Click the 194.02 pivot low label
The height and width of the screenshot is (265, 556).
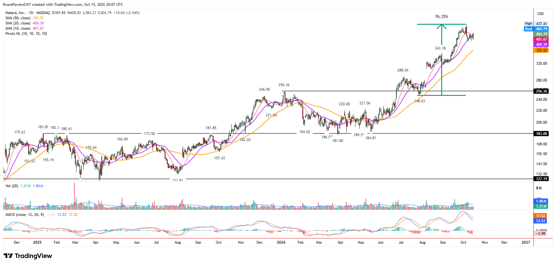(304, 132)
